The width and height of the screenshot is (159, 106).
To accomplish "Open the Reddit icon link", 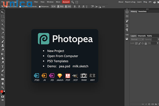I will (154, 2).
